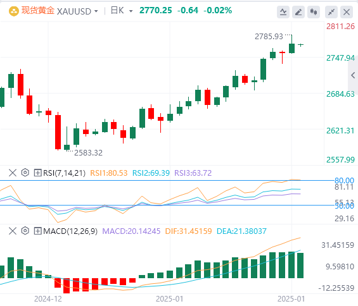Open MACD indicator settings hexagon icon

click(x=25, y=231)
